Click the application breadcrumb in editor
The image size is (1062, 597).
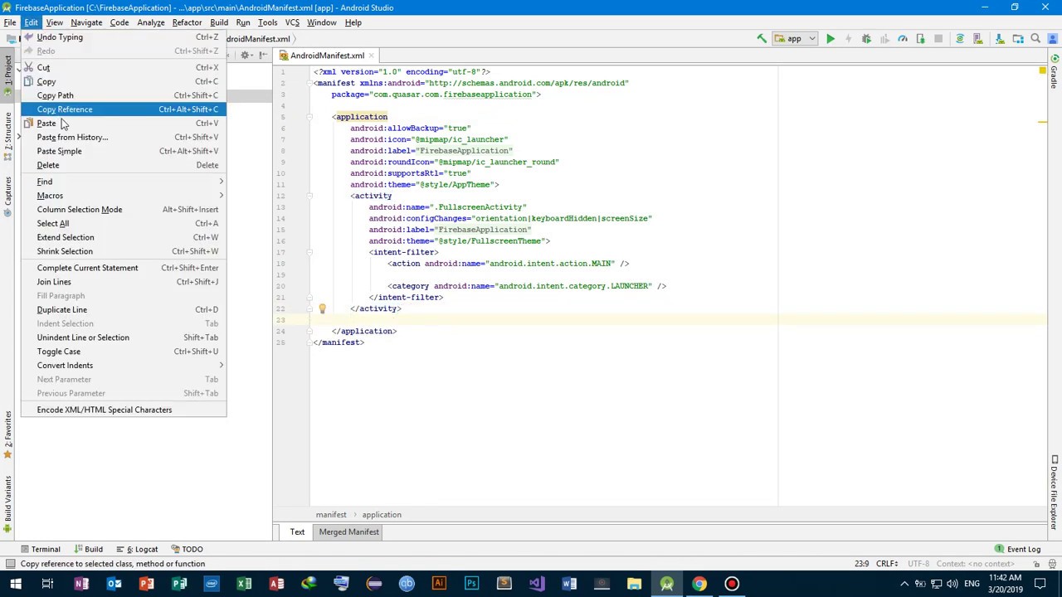pos(382,515)
